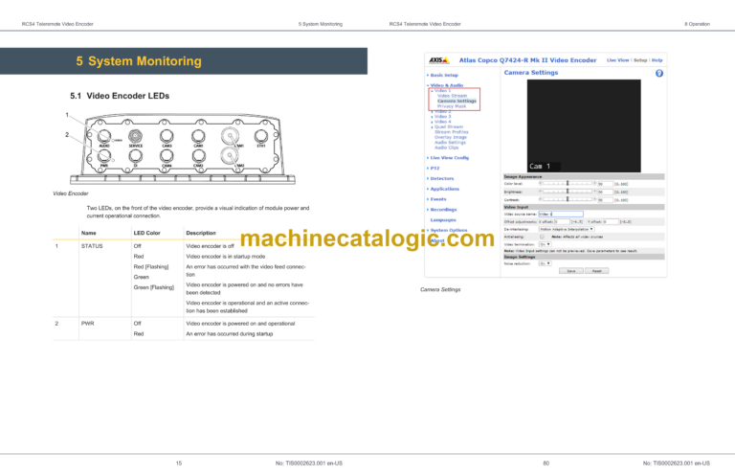Viewport: 735px width, 476px height.
Task: Click the Save button
Action: pos(571,271)
